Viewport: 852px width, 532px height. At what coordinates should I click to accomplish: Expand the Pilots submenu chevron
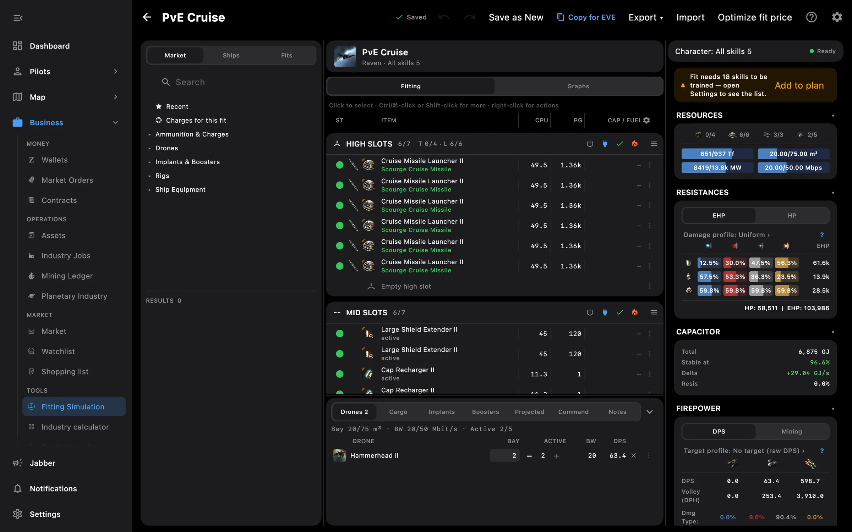coord(115,71)
